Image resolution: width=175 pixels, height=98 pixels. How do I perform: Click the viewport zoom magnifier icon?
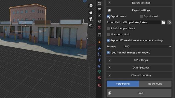click(91, 5)
